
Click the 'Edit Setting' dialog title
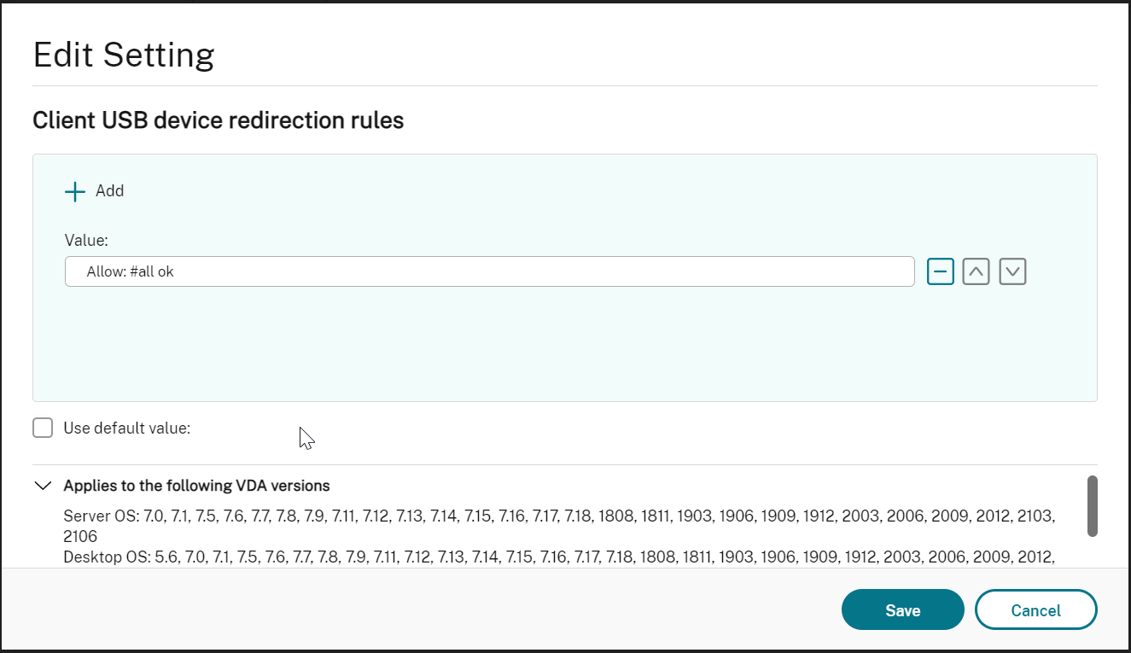click(x=124, y=55)
